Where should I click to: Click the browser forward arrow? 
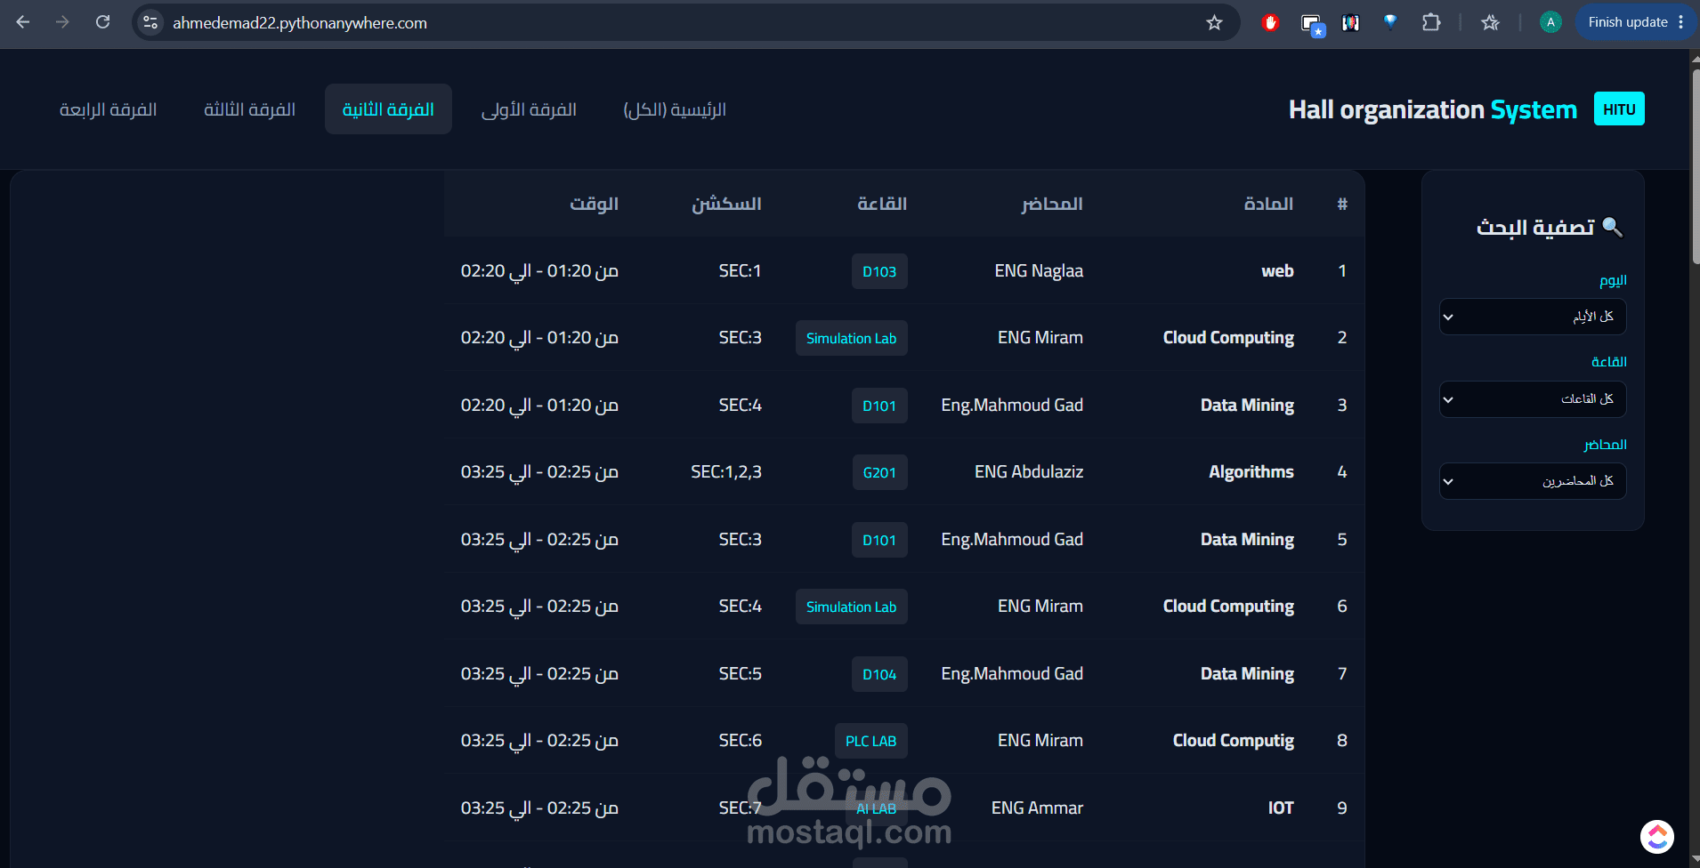(x=62, y=22)
